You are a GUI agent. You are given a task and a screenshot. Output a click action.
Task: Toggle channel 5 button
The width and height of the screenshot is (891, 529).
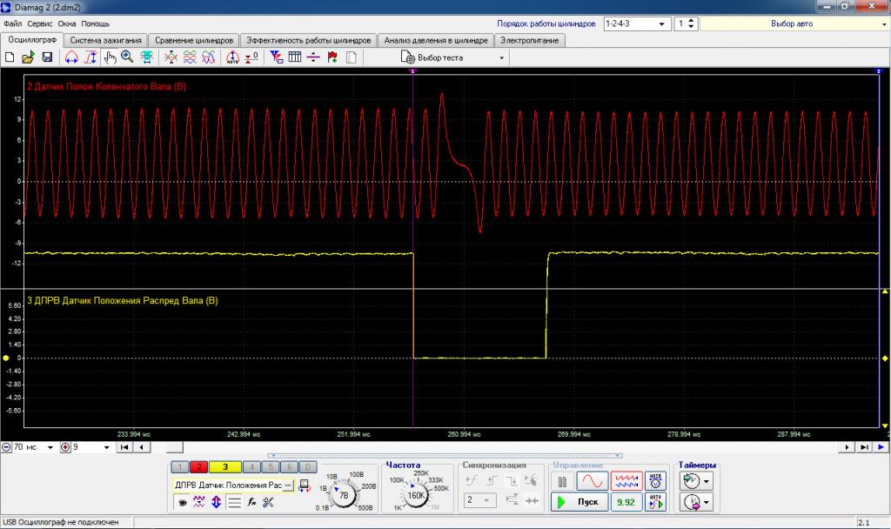pos(271,467)
